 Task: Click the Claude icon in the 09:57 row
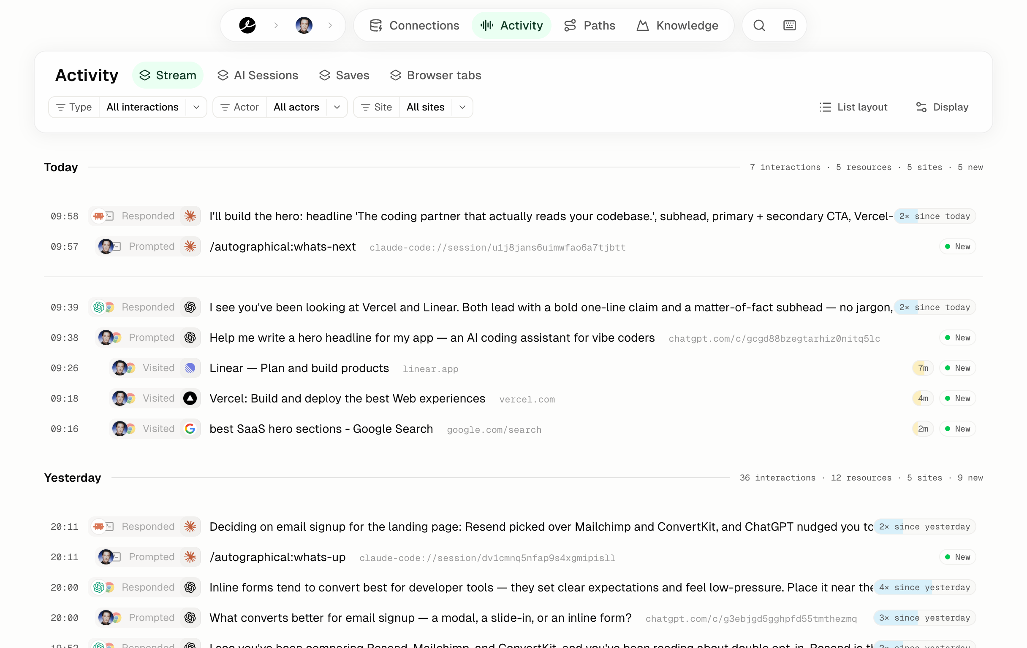click(190, 247)
